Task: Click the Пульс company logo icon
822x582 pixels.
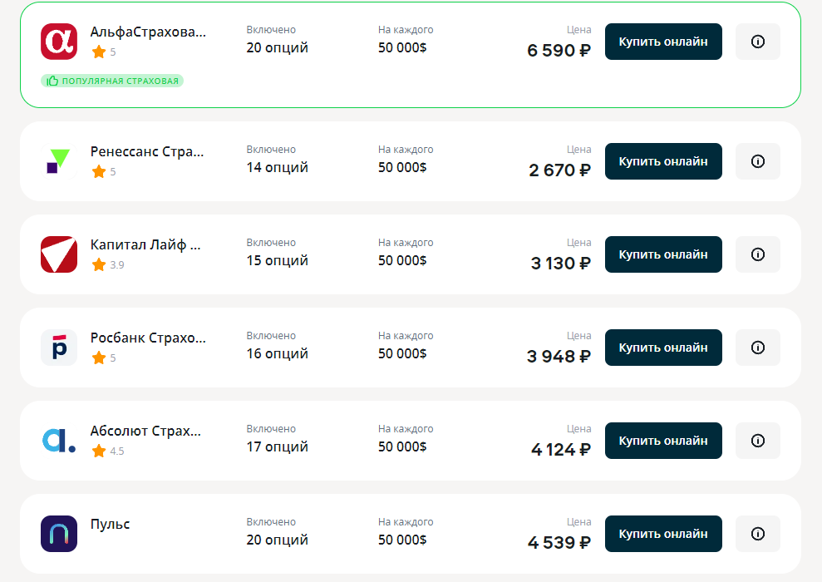Action: pos(59,534)
